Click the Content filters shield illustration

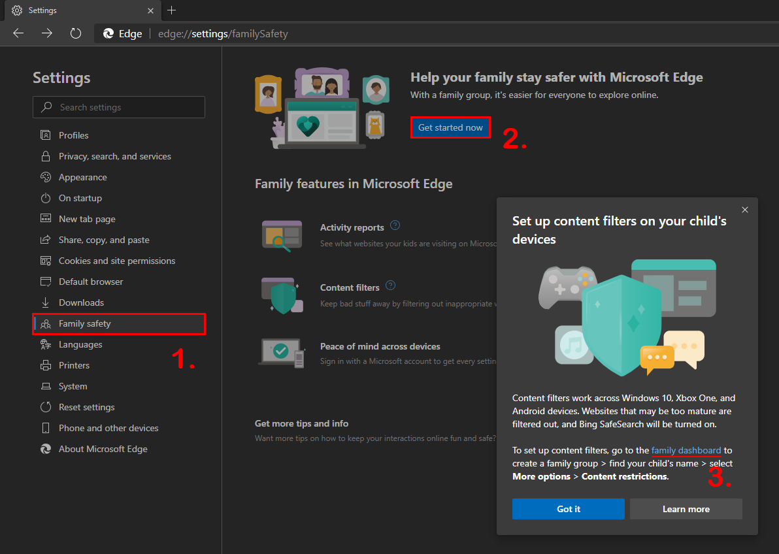click(282, 296)
